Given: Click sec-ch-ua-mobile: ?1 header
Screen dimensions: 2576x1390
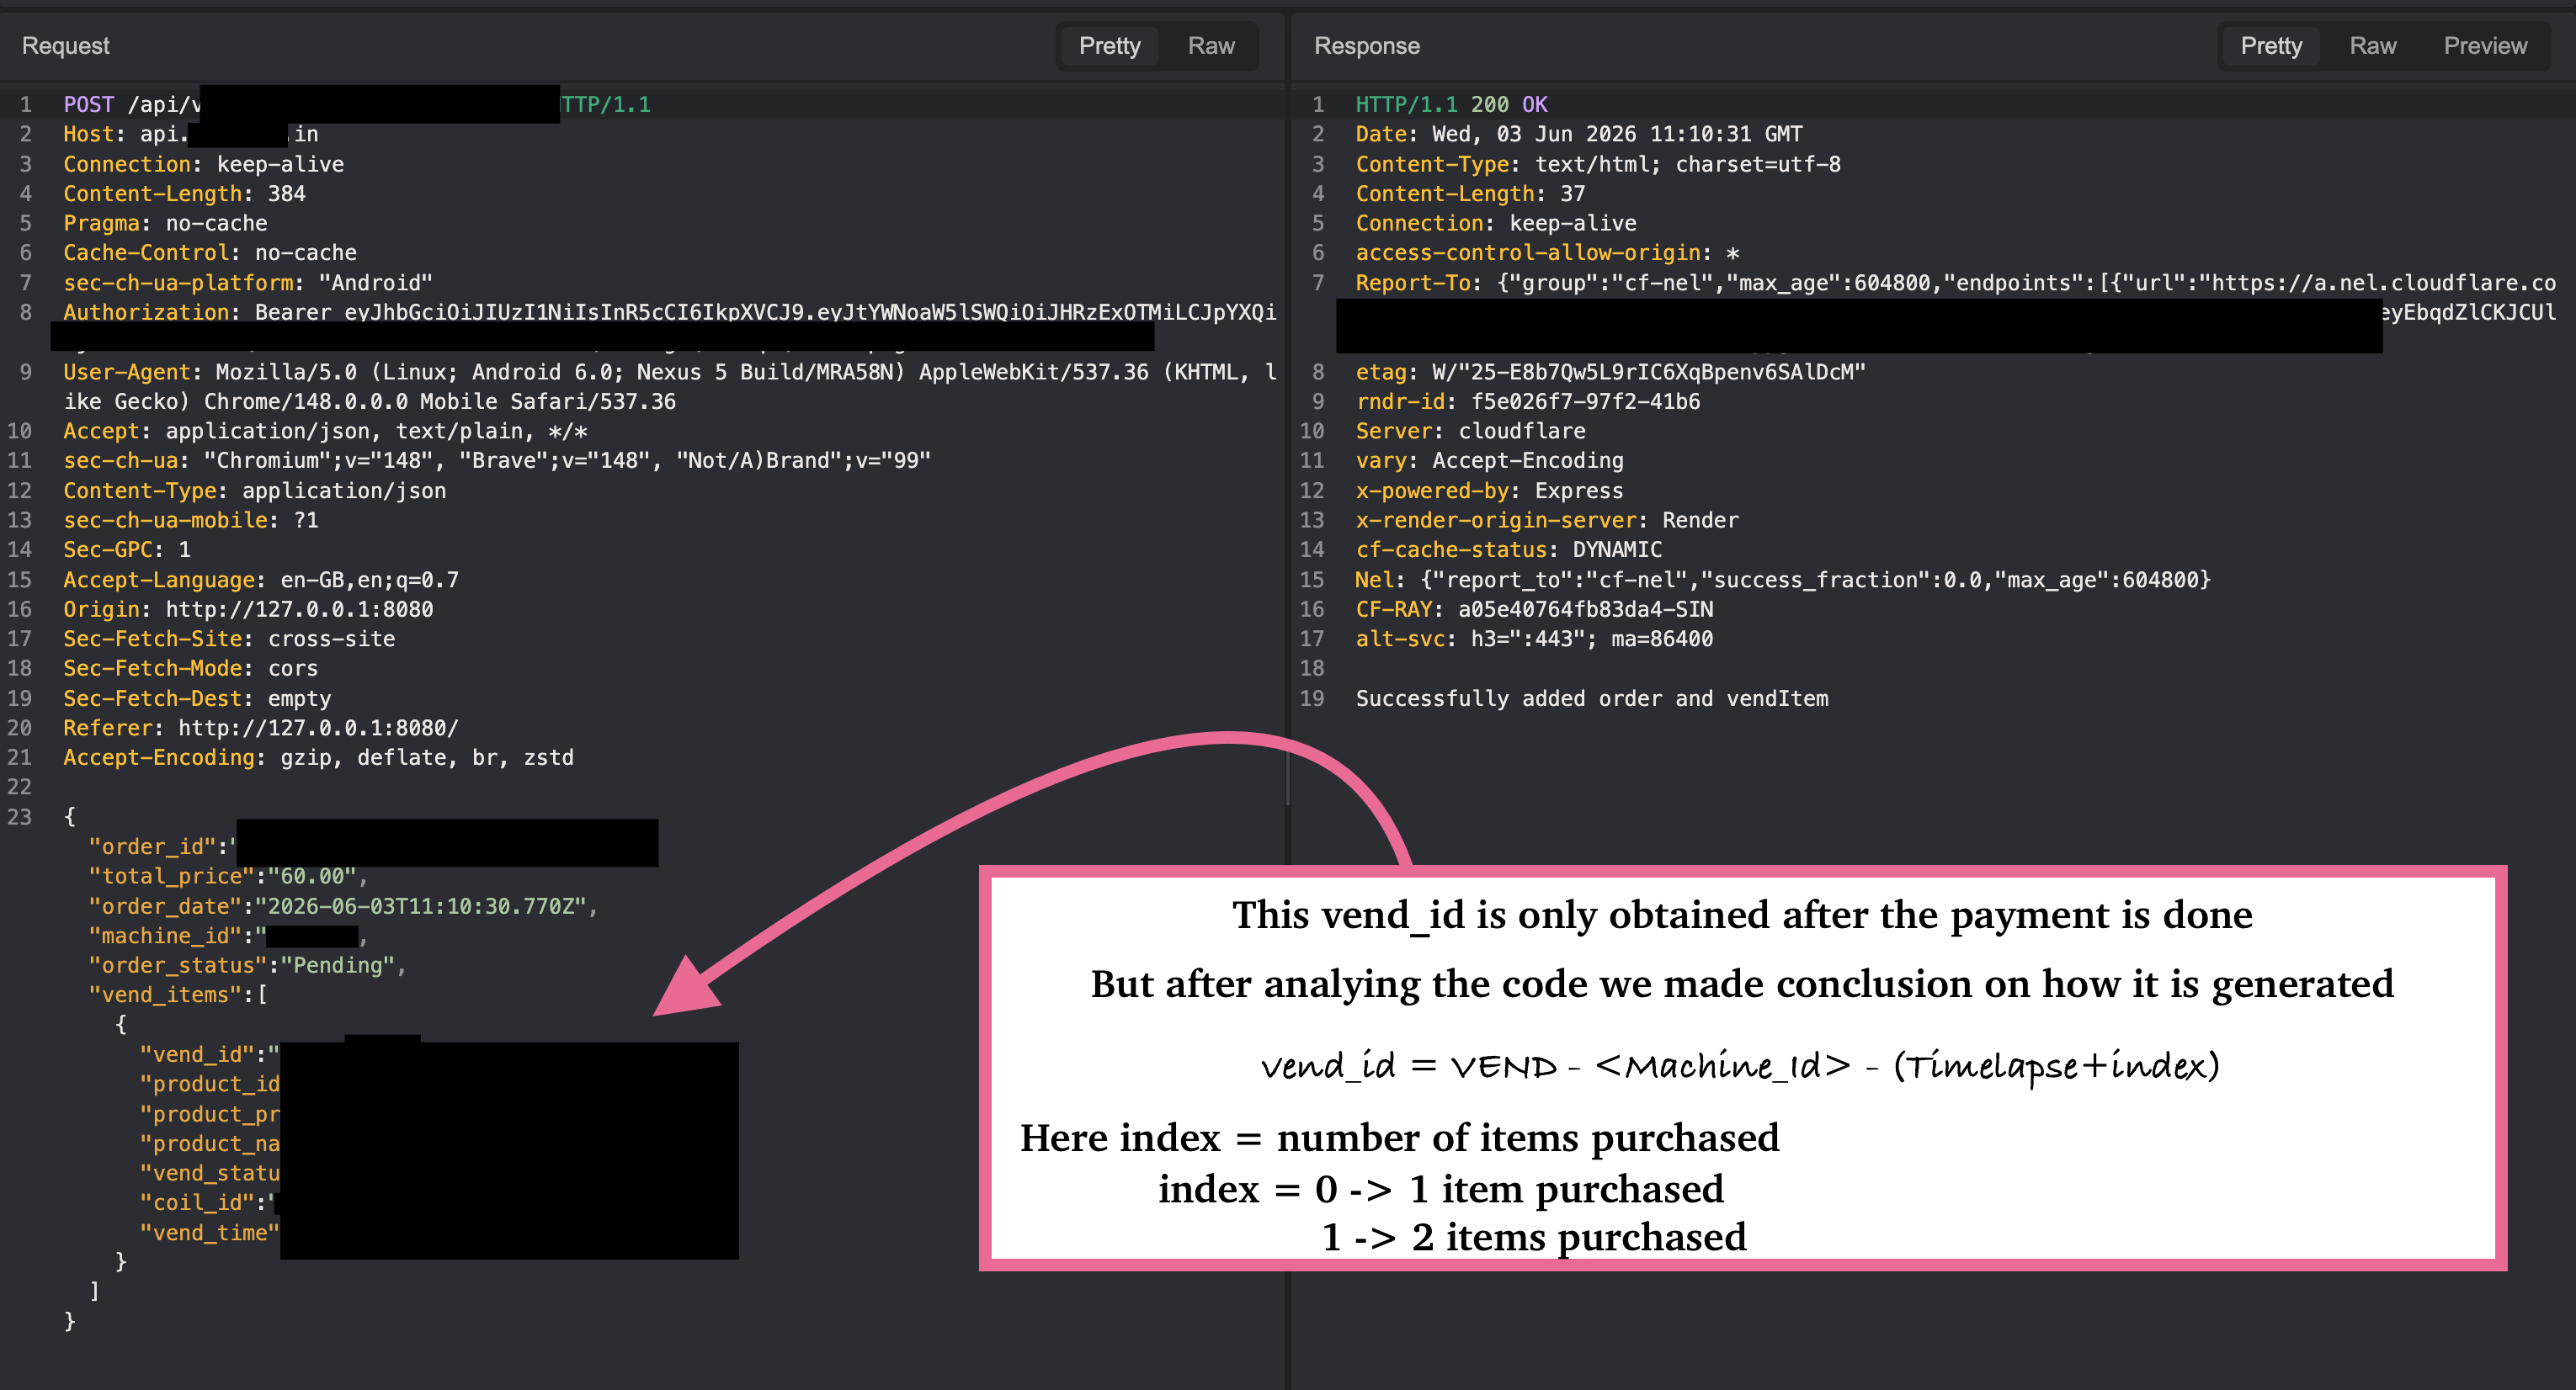Looking at the screenshot, I should coord(191,520).
